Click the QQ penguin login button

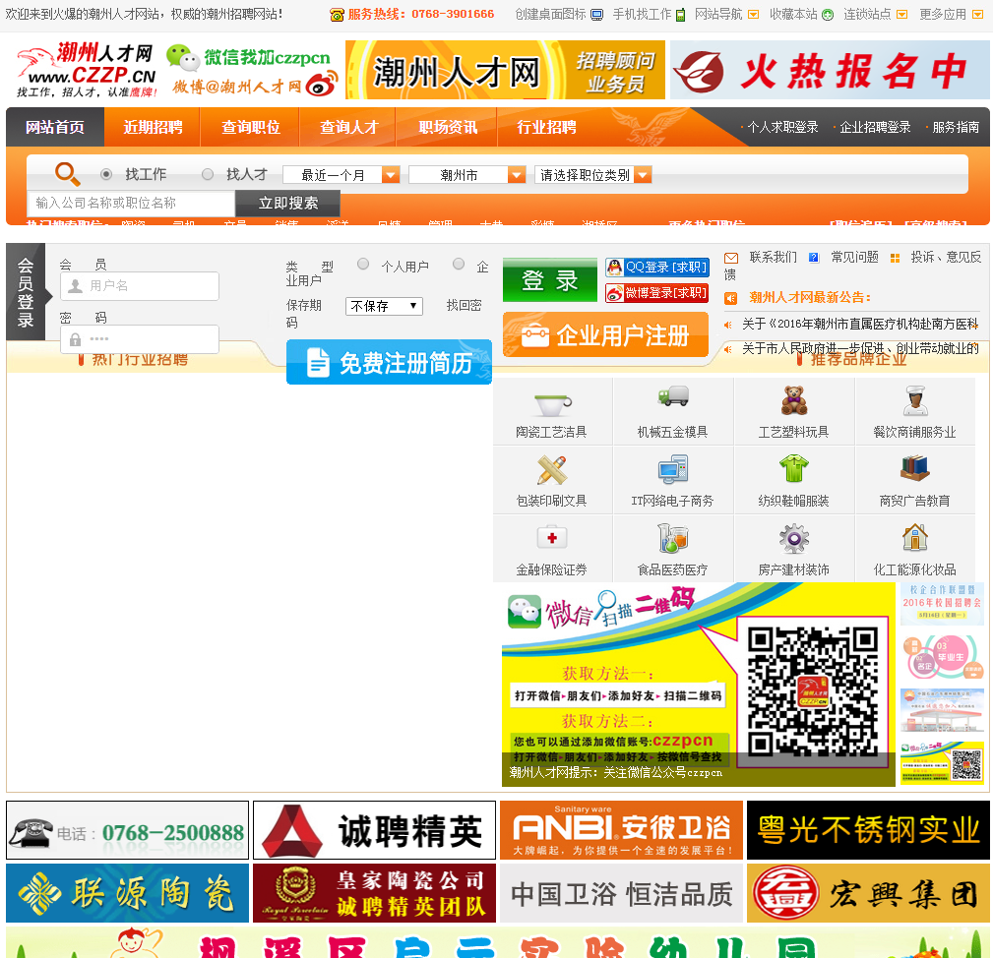656,268
